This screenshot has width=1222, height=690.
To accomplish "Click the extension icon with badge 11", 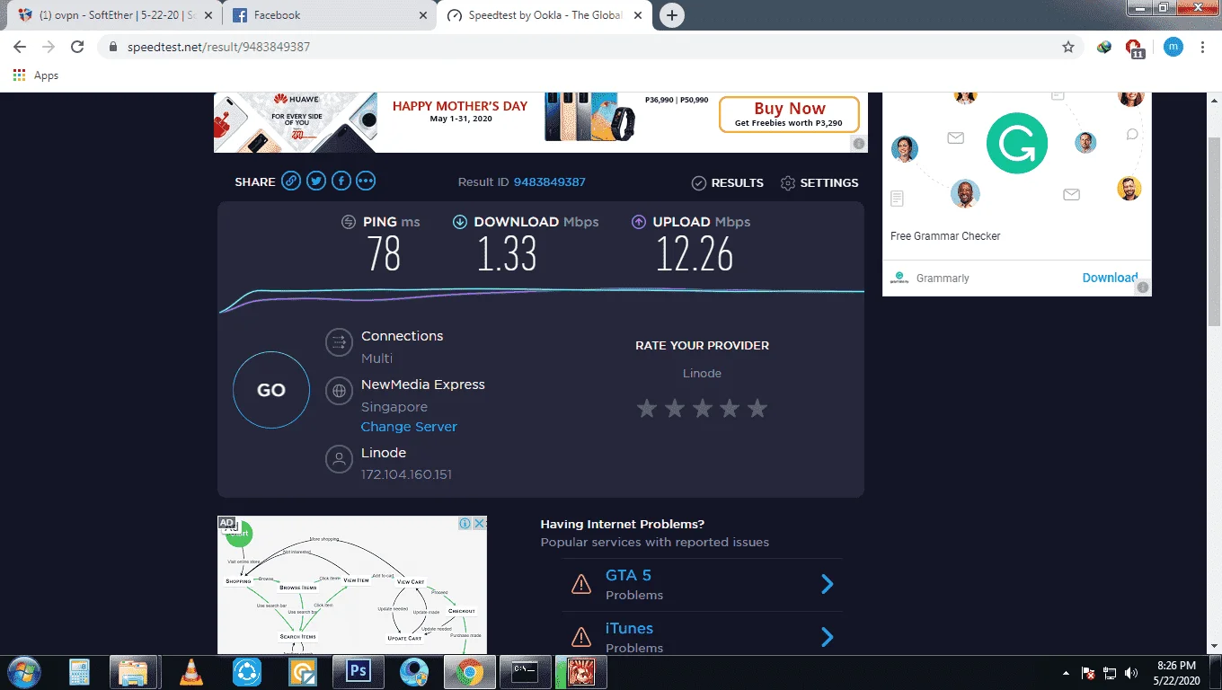I will [x=1134, y=48].
